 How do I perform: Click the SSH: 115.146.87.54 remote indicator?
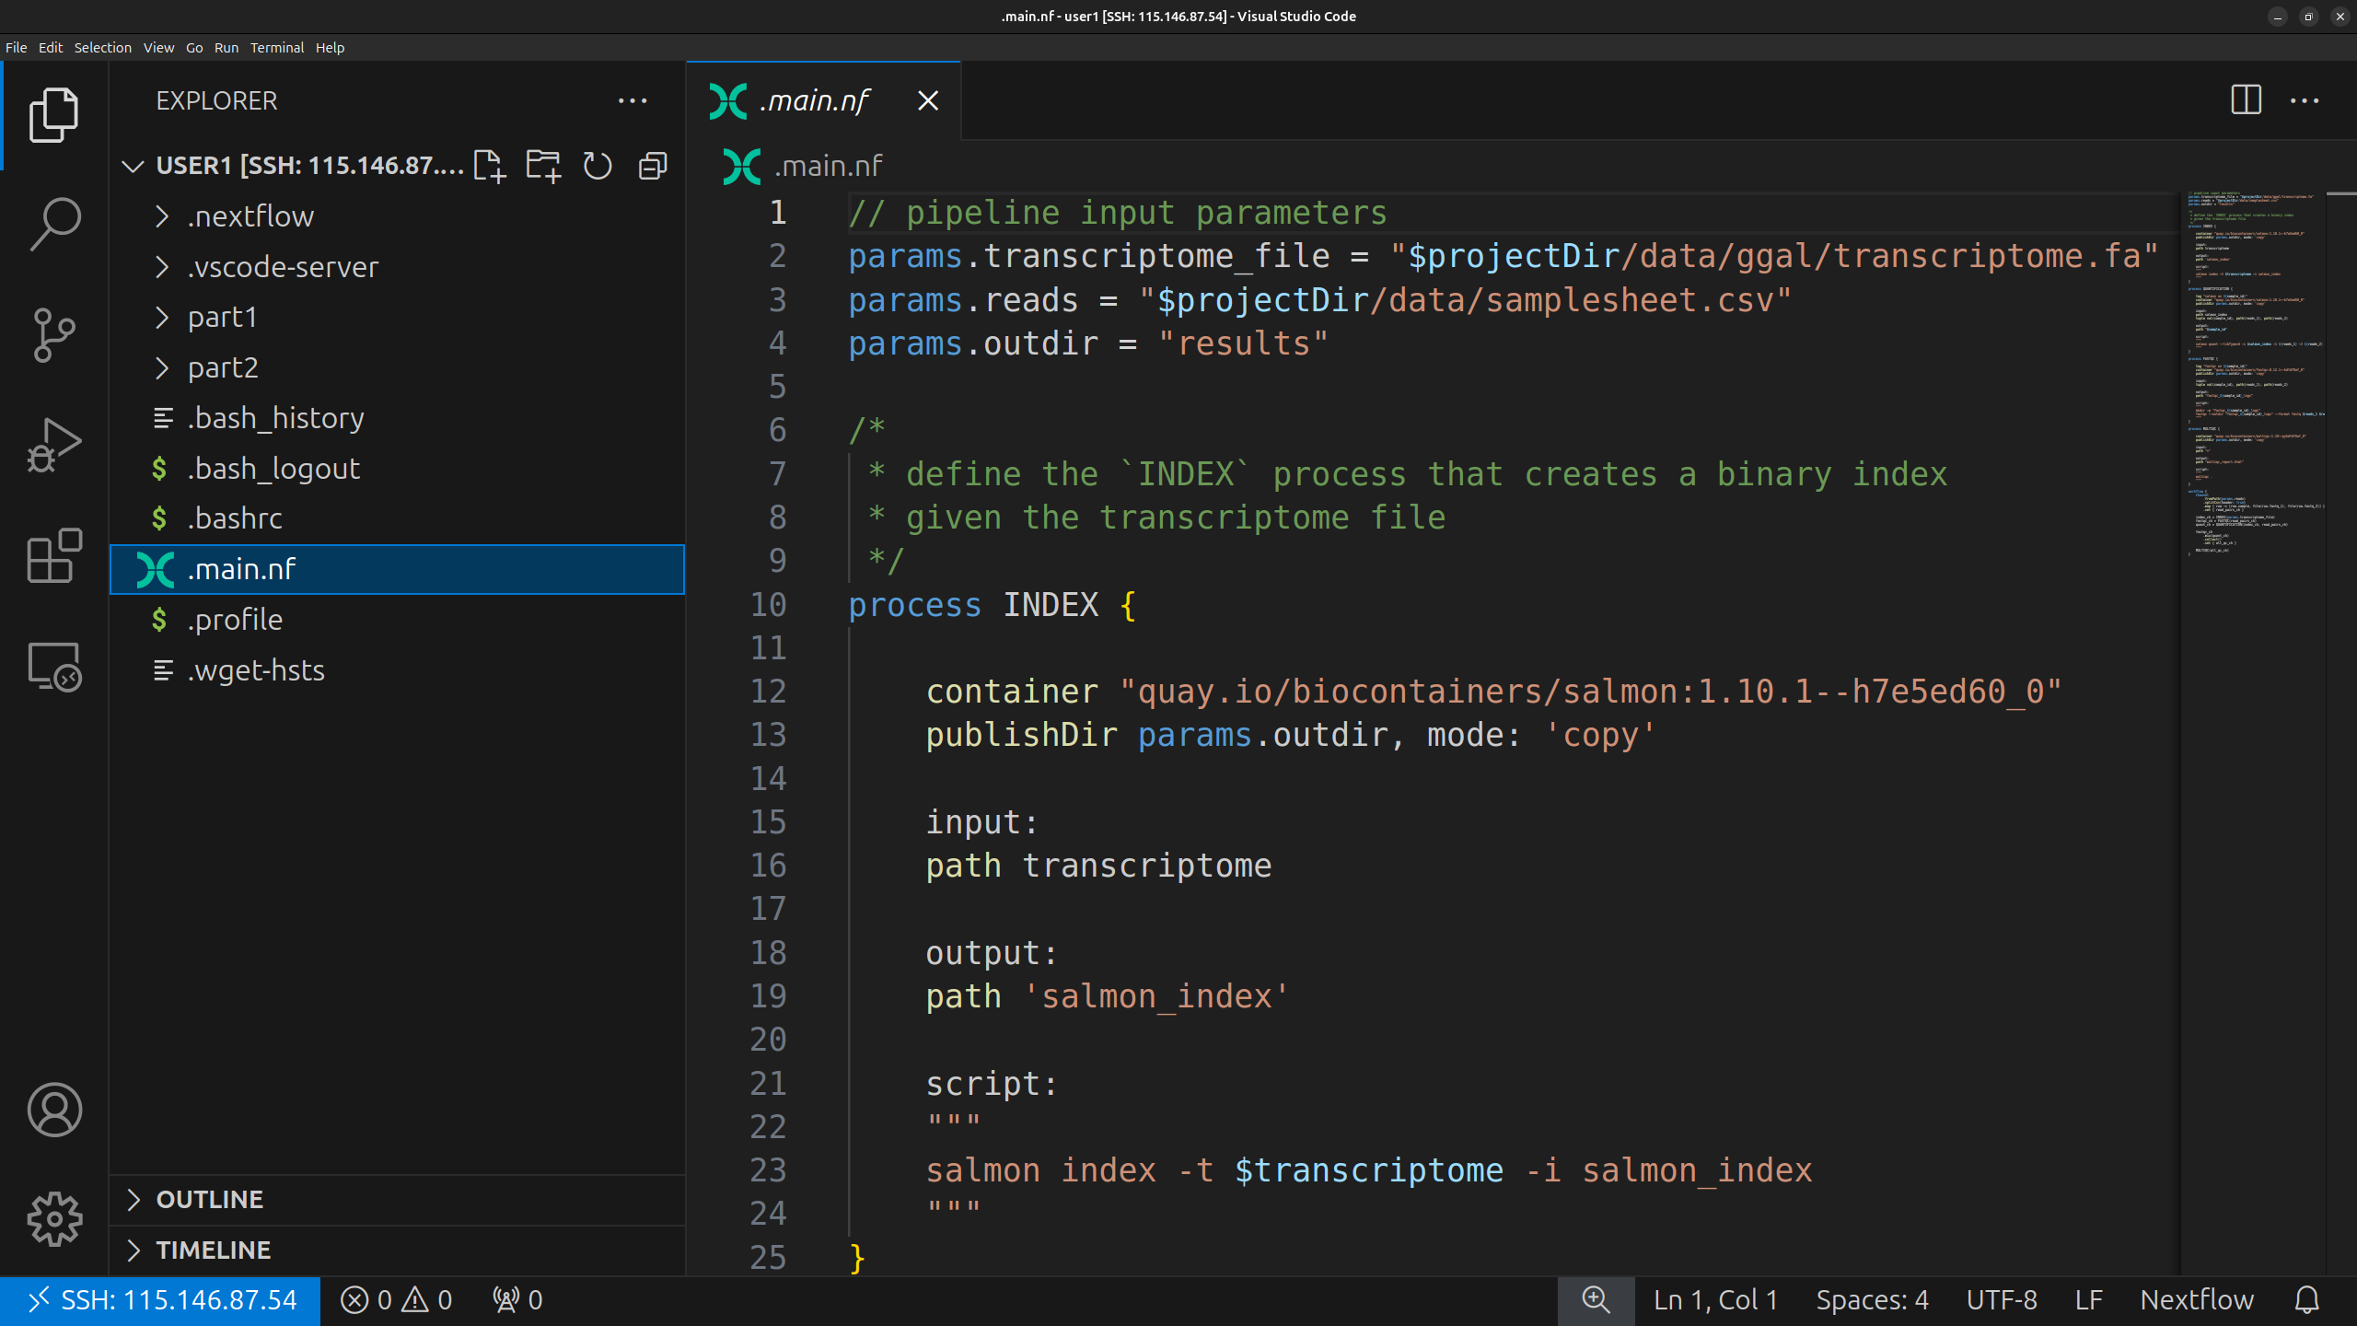coord(161,1299)
